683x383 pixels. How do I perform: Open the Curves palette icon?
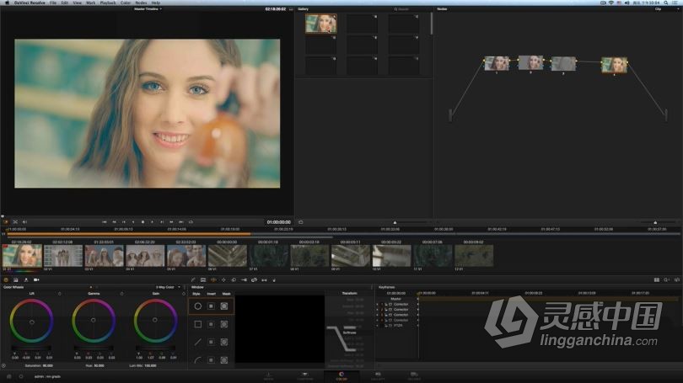[x=193, y=280]
